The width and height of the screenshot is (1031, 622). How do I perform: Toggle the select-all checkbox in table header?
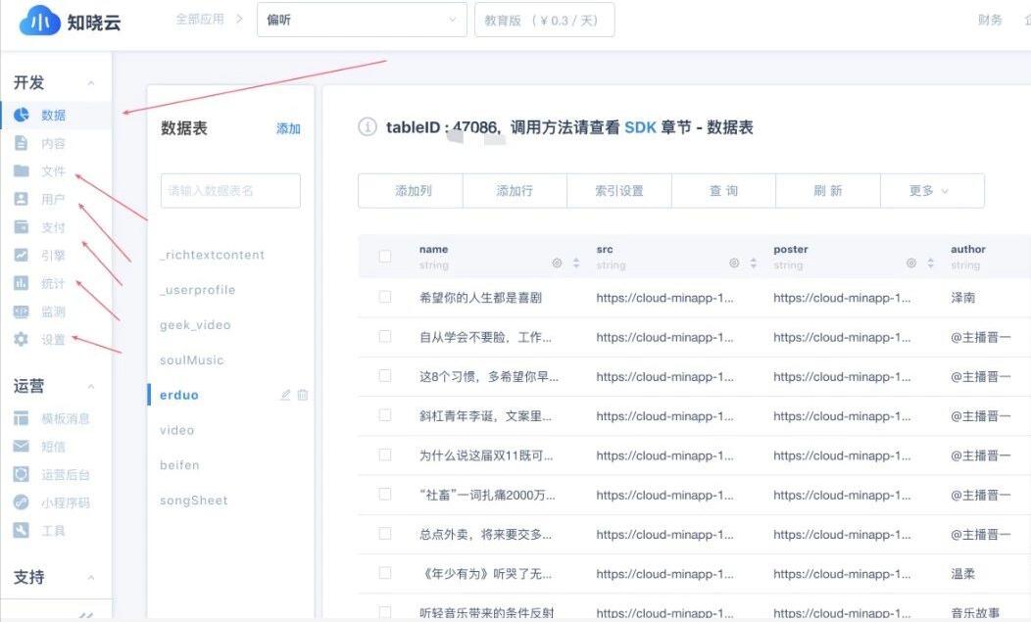point(385,257)
